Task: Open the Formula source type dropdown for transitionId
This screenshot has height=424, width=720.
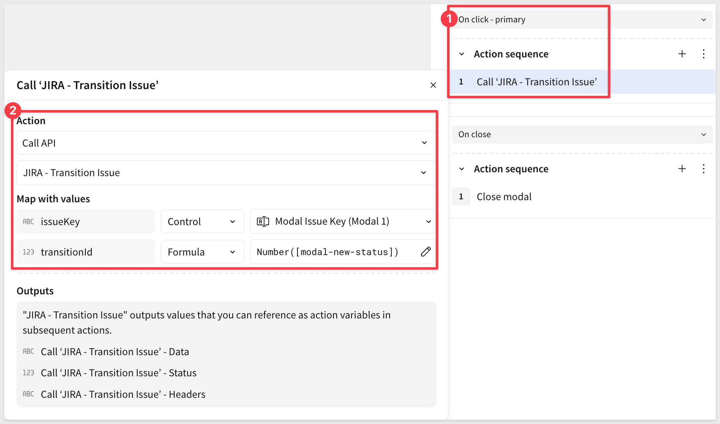Action: pyautogui.click(x=202, y=252)
